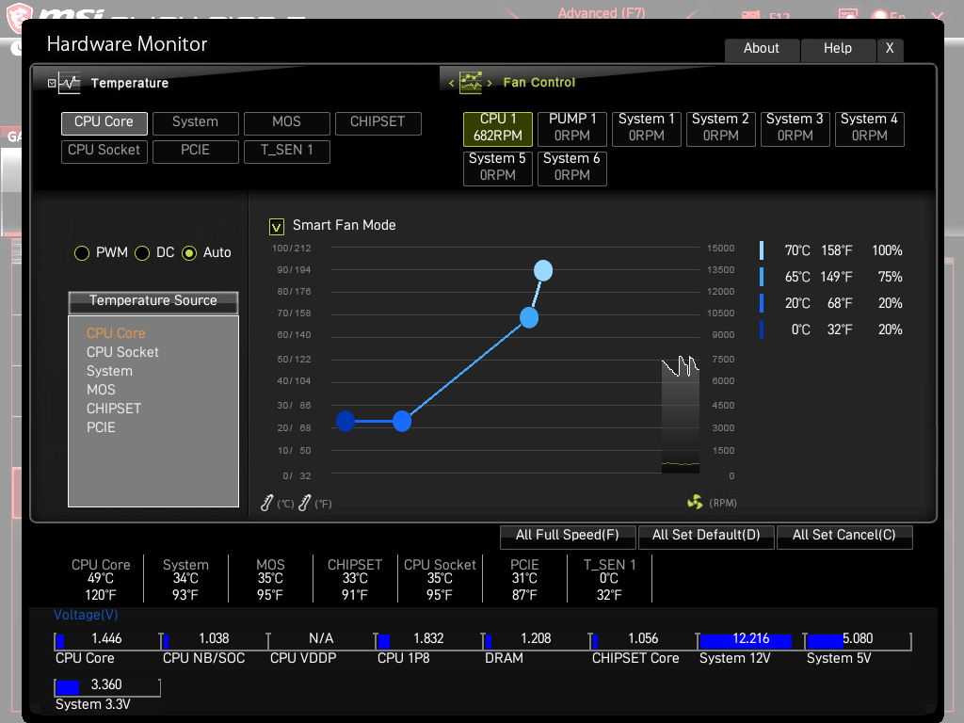The width and height of the screenshot is (964, 723).
Task: Click the fan RPM history graph
Action: click(680, 415)
